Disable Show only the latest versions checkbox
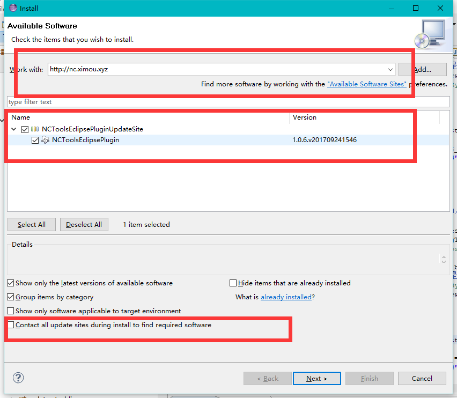This screenshot has height=398, width=457. click(x=11, y=283)
